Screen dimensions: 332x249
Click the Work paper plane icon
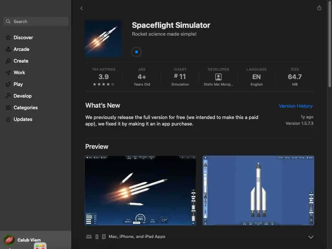click(8, 72)
